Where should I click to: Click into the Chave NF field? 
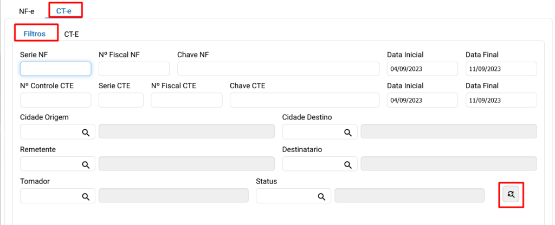click(x=278, y=69)
